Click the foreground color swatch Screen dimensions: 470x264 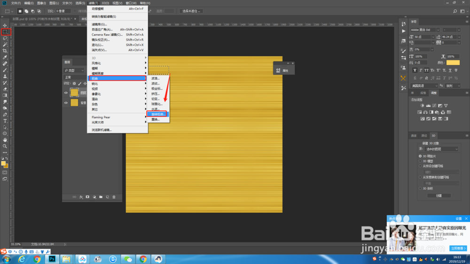click(3, 164)
